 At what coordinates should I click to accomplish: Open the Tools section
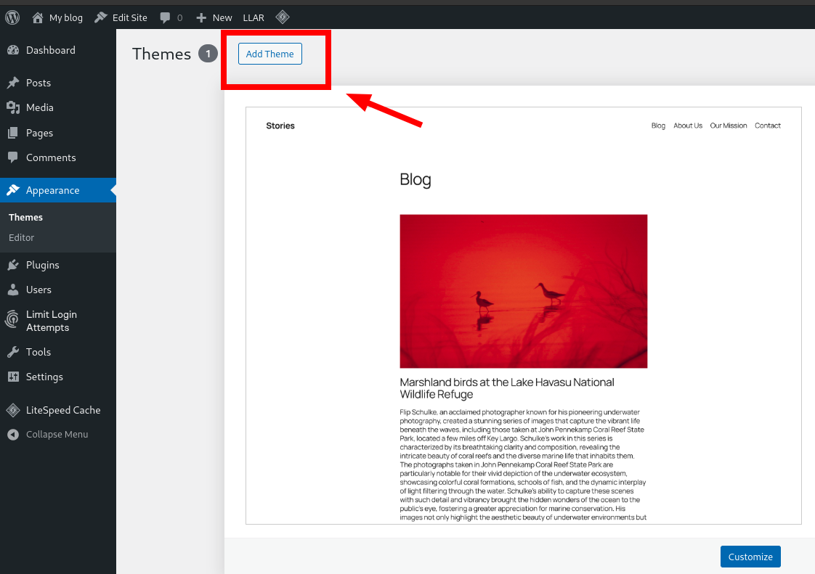tap(38, 352)
